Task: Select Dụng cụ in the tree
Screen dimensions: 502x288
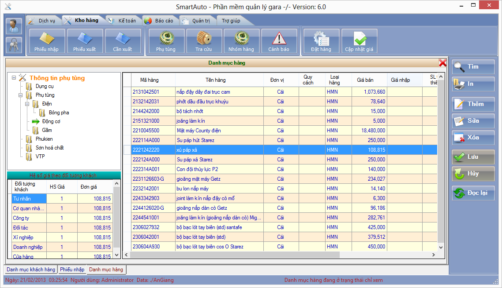Action: (x=45, y=86)
